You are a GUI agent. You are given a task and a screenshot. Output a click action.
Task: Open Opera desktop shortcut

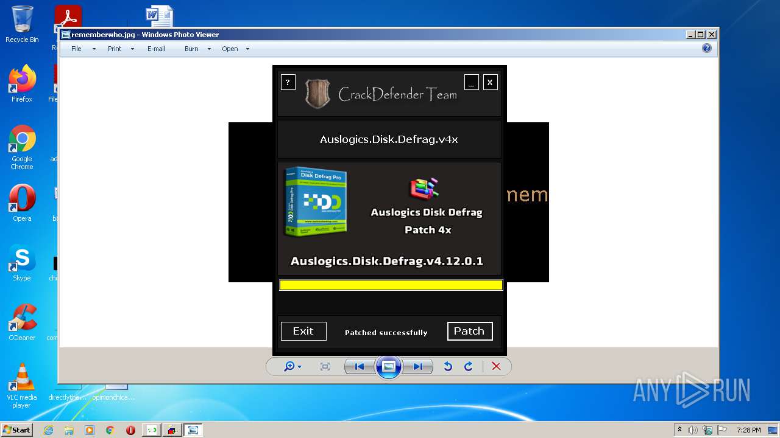coord(22,203)
